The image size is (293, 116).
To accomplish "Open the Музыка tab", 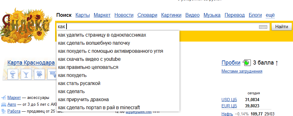I will (x=212, y=15).
